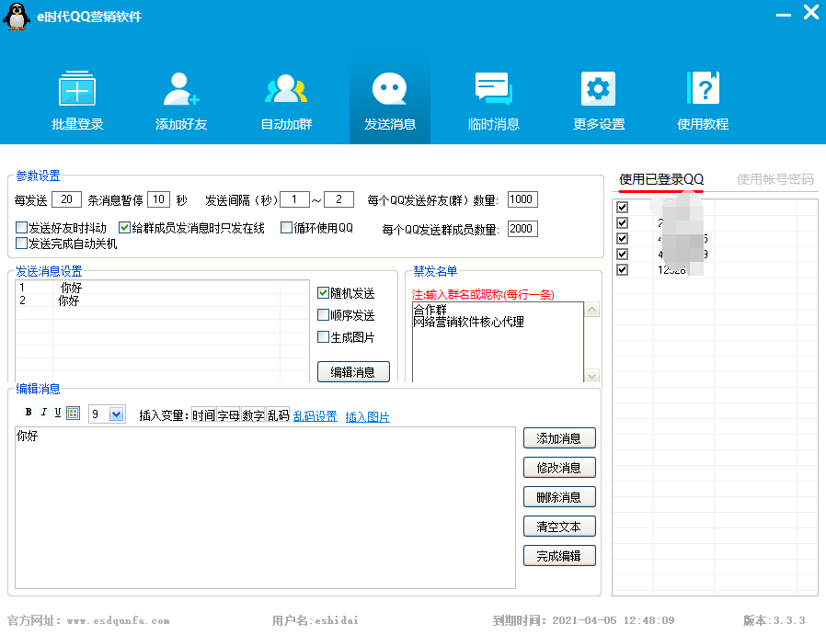Uncheck the first QQ account in the list
Image resolution: width=826 pixels, height=635 pixels.
point(622,206)
